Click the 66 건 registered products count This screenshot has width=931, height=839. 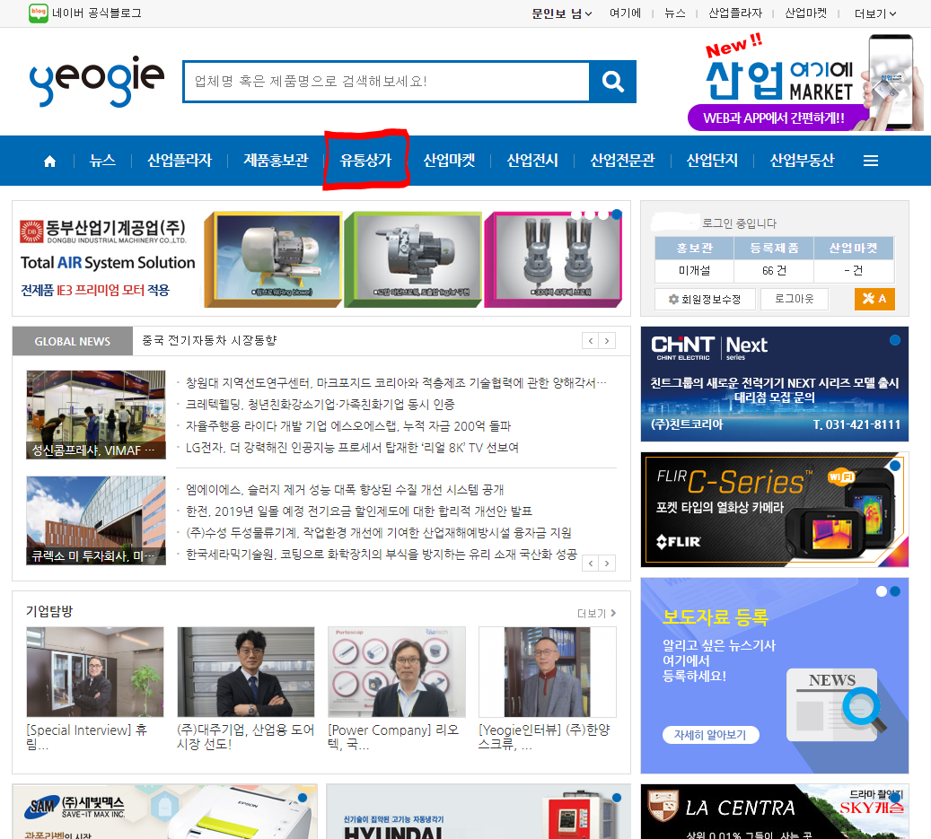click(774, 271)
